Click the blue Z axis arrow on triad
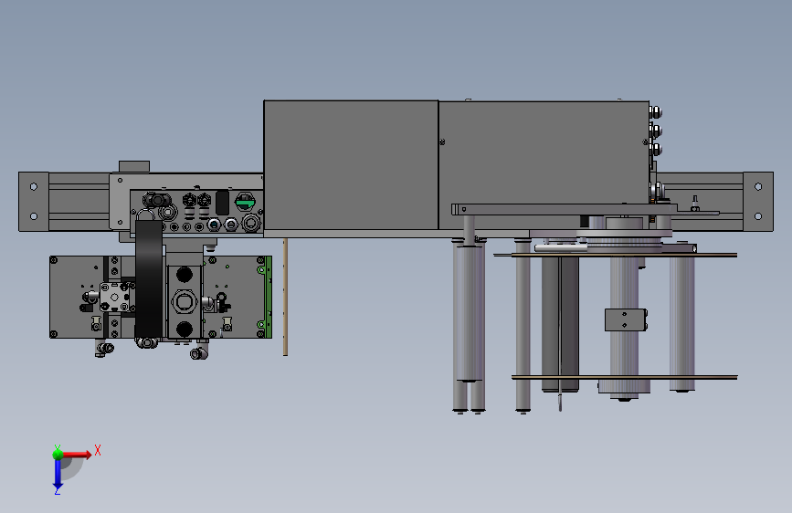The height and width of the screenshot is (513, 792). [x=58, y=475]
